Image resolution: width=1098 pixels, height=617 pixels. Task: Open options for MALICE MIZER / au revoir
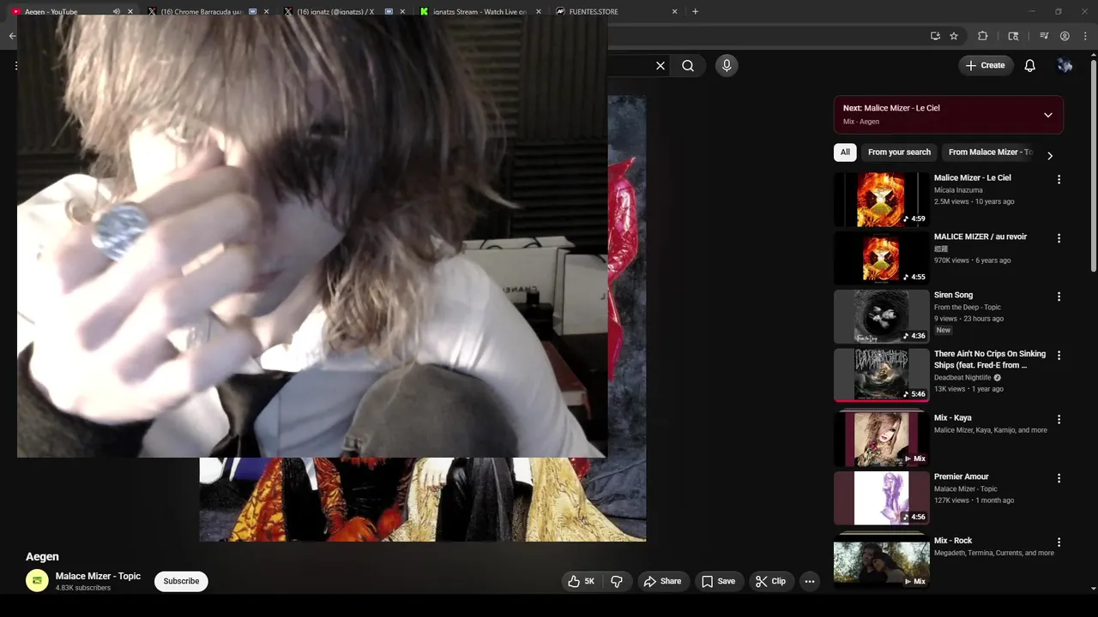click(1059, 238)
